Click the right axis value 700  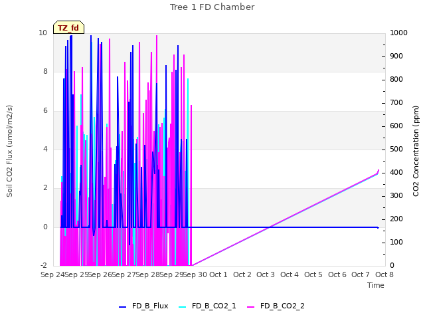[396, 102]
